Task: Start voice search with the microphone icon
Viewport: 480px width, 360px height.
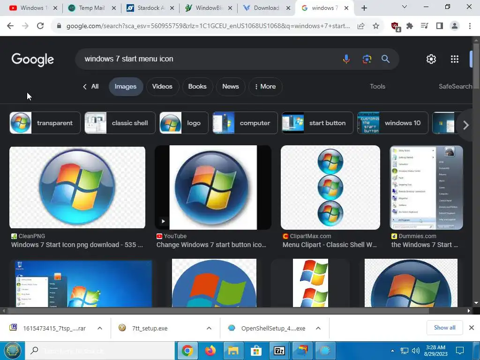Action: (x=346, y=59)
